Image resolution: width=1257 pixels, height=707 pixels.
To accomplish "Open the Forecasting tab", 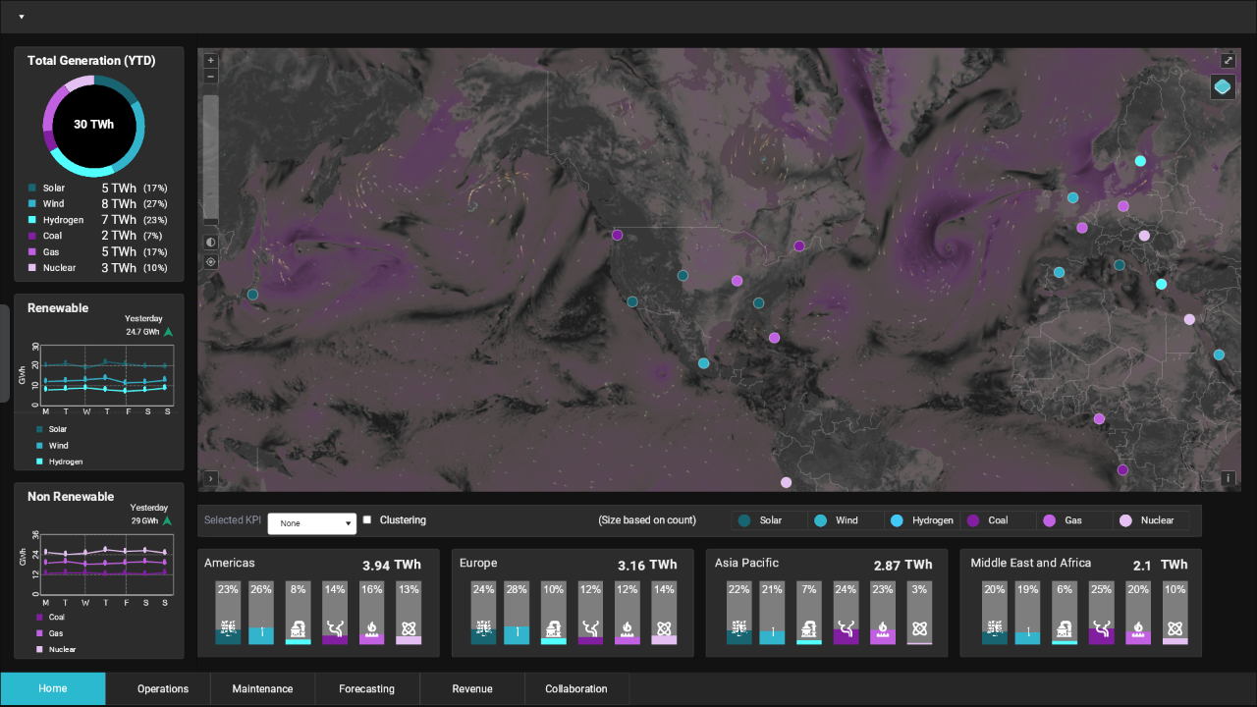I will [x=366, y=689].
